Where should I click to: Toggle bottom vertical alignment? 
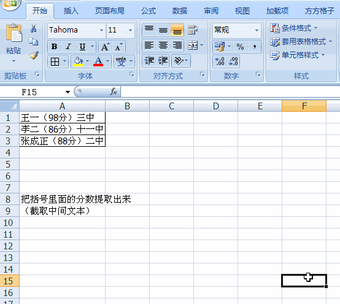point(177,30)
